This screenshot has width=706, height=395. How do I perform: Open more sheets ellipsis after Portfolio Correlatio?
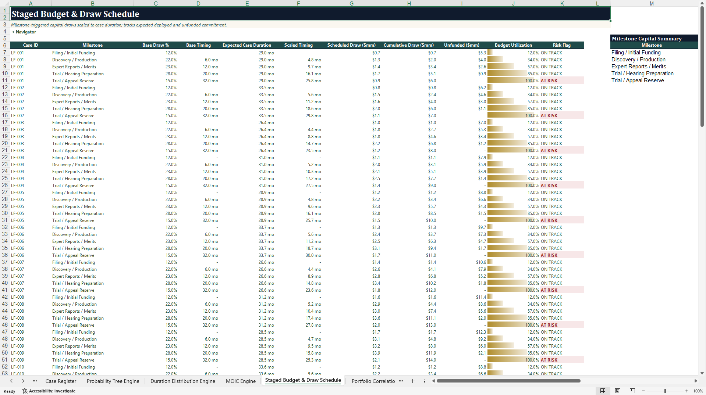(x=401, y=381)
